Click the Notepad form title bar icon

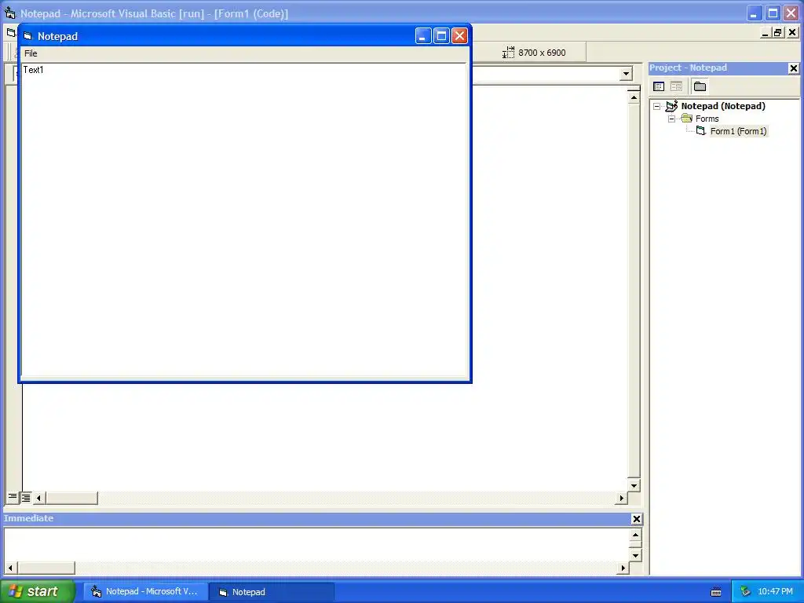tap(28, 36)
